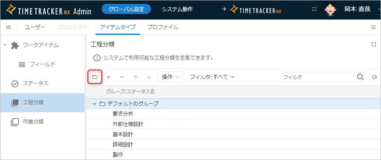The height and width of the screenshot is (160, 381).
Task: Move item up with arrow icon
Action: click(x=136, y=77)
